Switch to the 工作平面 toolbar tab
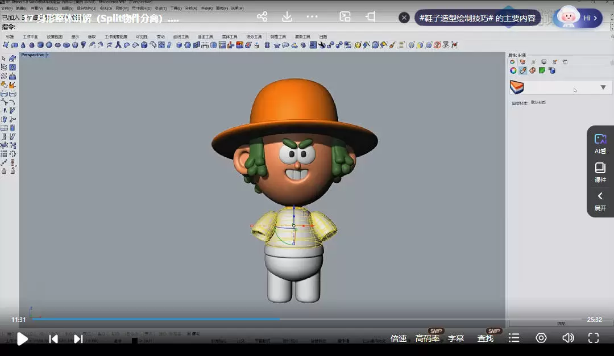 [30, 37]
